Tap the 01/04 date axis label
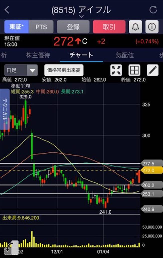Viewport: 163px width, 258px height. (x=103, y=252)
